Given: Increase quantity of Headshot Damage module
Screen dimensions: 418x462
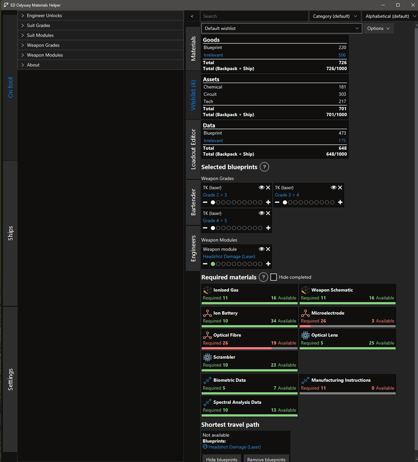Looking at the screenshot, I should point(268,264).
